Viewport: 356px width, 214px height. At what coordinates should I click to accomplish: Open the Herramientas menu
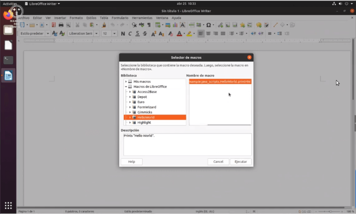pos(142,18)
